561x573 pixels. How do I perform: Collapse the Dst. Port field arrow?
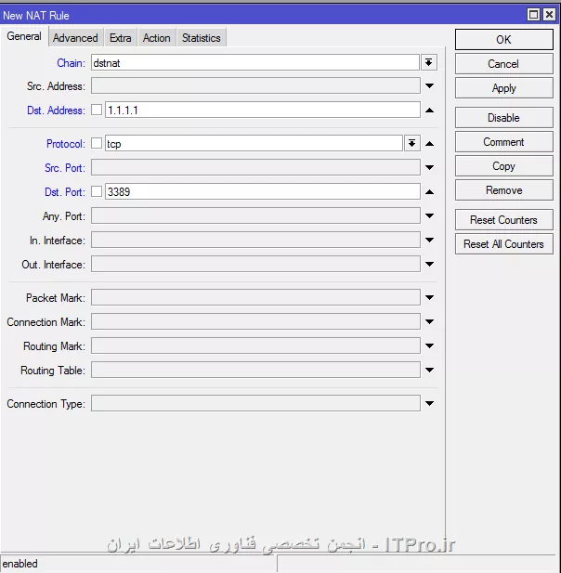(x=429, y=192)
